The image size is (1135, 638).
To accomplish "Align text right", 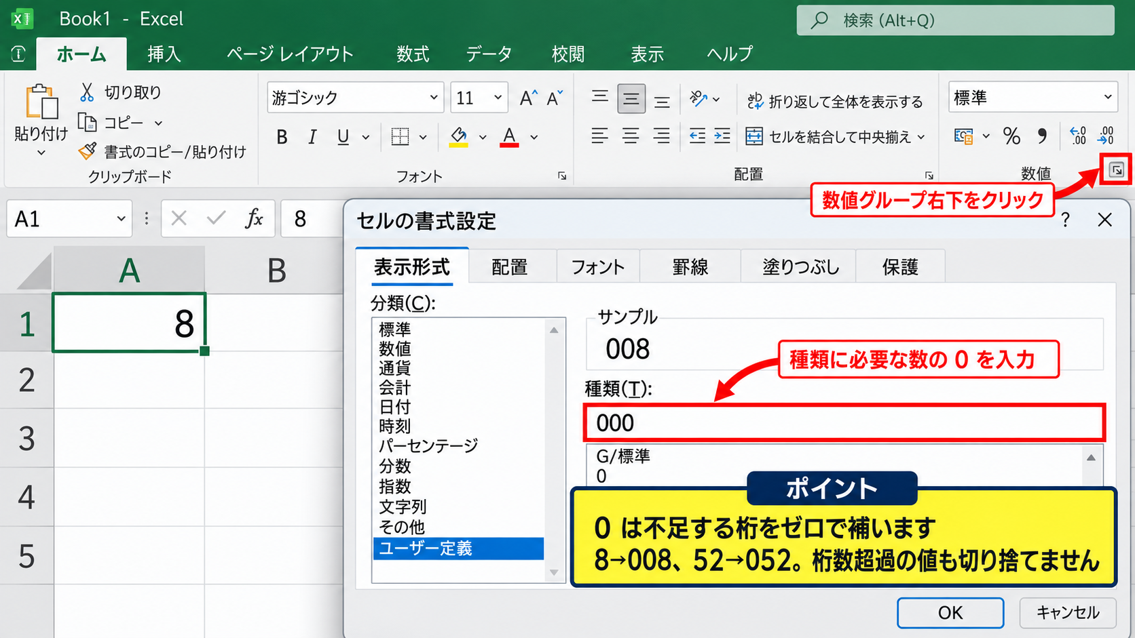I will click(x=662, y=136).
